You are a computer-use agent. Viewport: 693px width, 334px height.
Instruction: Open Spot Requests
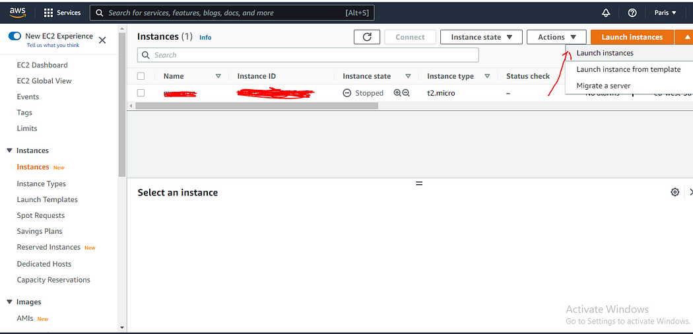tap(41, 216)
